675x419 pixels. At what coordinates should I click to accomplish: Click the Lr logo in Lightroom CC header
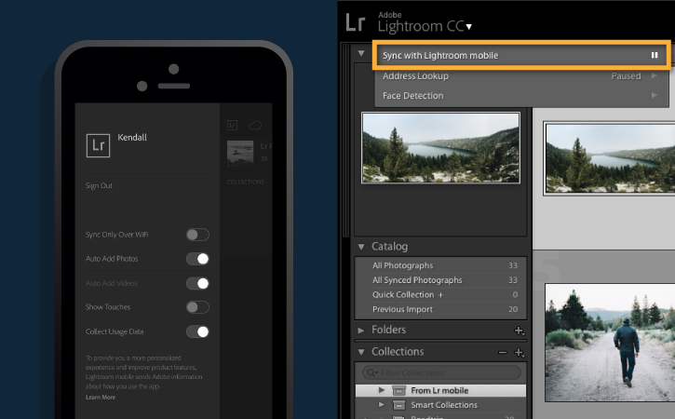(x=356, y=22)
